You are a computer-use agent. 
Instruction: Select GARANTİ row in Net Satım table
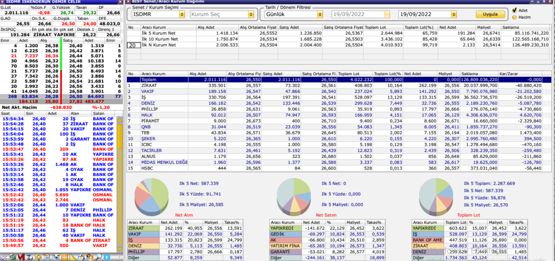coord(327,252)
